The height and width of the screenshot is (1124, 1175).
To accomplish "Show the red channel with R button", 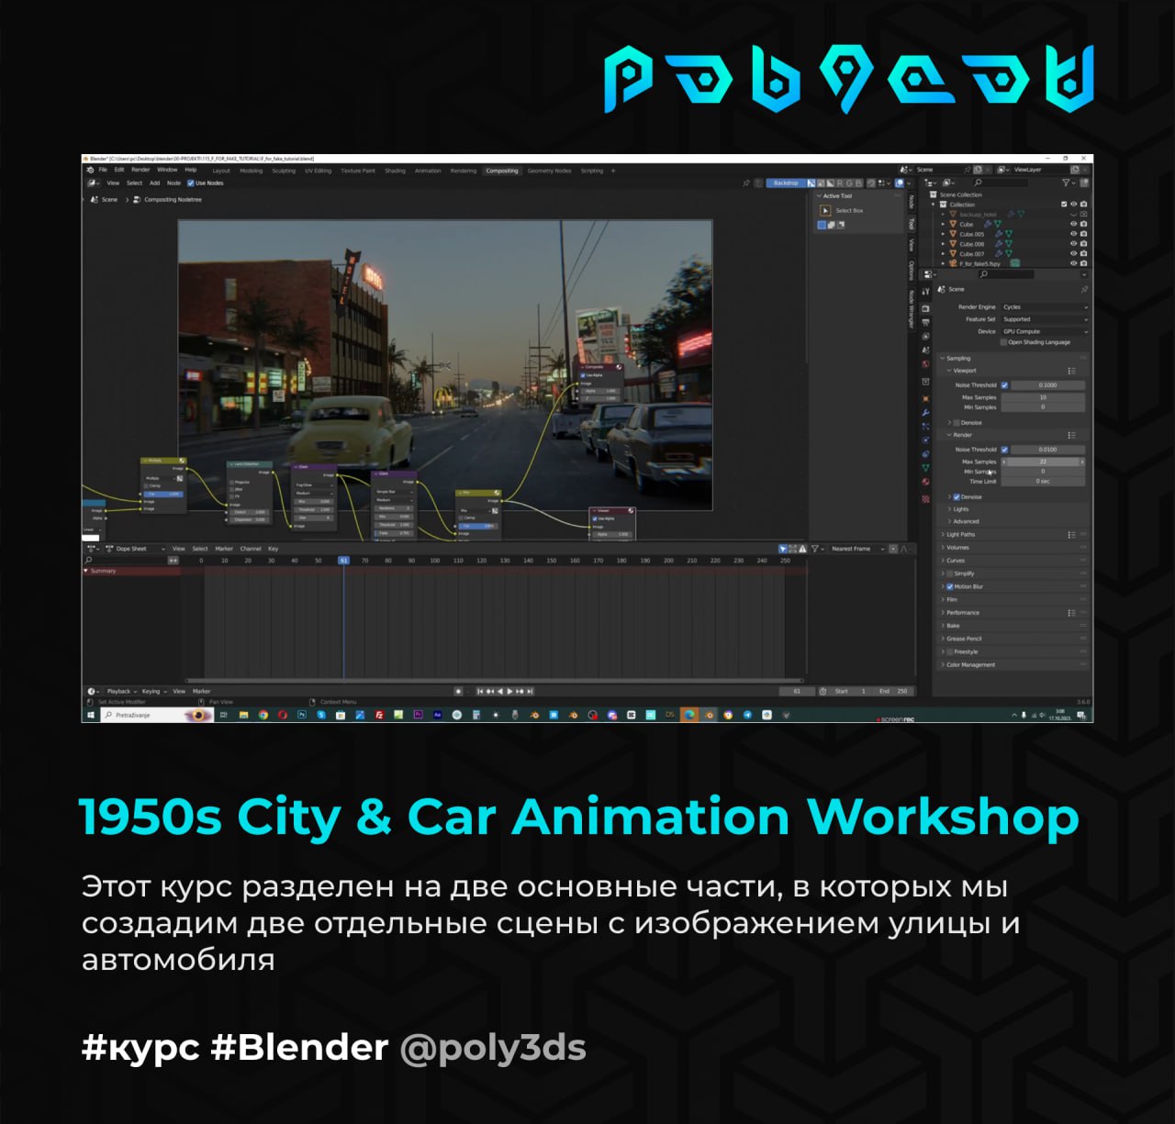I will tap(840, 183).
